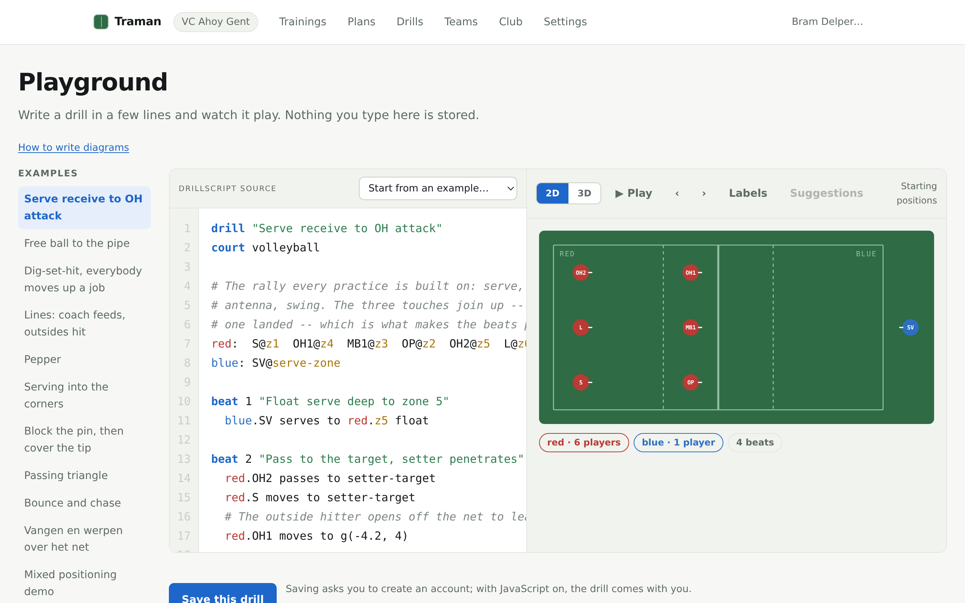Open the Bram Delper user menu
This screenshot has width=965, height=603.
coord(827,21)
